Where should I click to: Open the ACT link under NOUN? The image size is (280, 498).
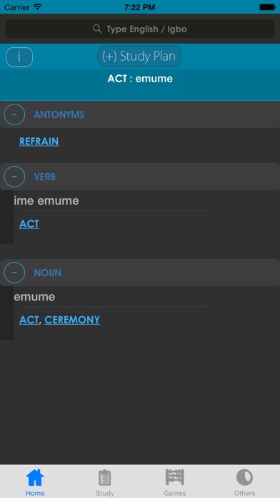coord(29,320)
